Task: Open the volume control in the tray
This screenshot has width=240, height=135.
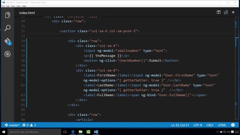Action: pyautogui.click(x=229, y=132)
